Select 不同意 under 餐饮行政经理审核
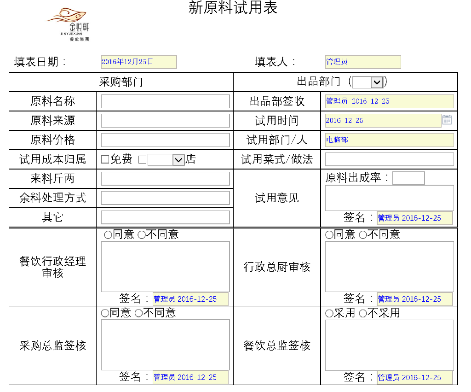Viewport: 471px width, 392px height. coord(142,234)
